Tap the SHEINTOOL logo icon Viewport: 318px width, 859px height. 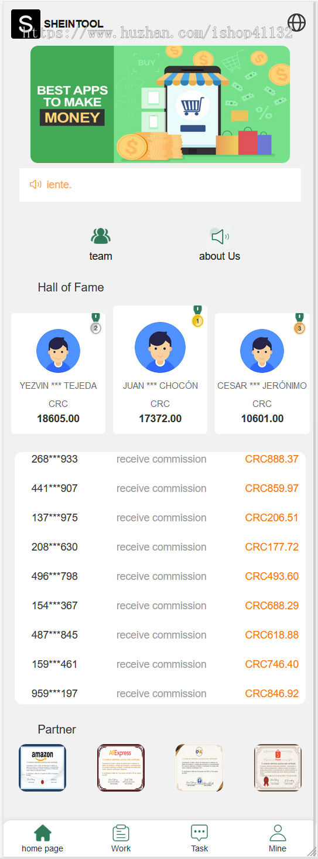click(26, 24)
